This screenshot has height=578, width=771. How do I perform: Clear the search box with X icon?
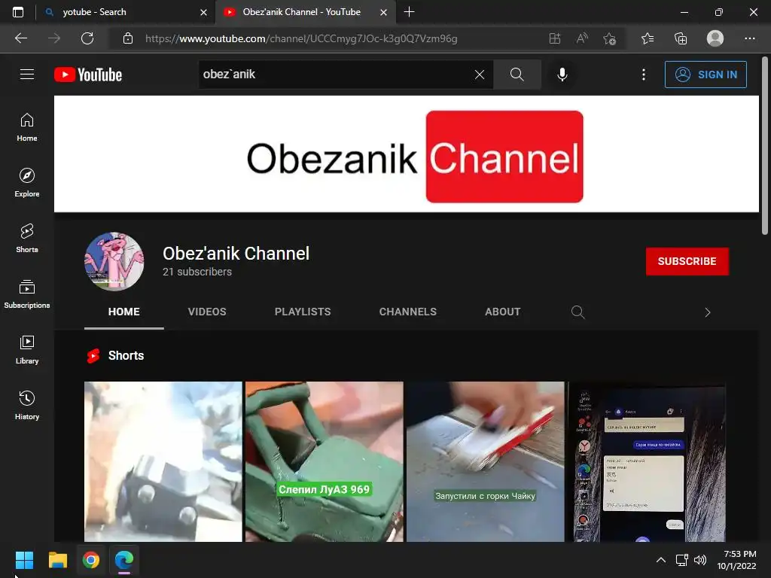click(480, 75)
